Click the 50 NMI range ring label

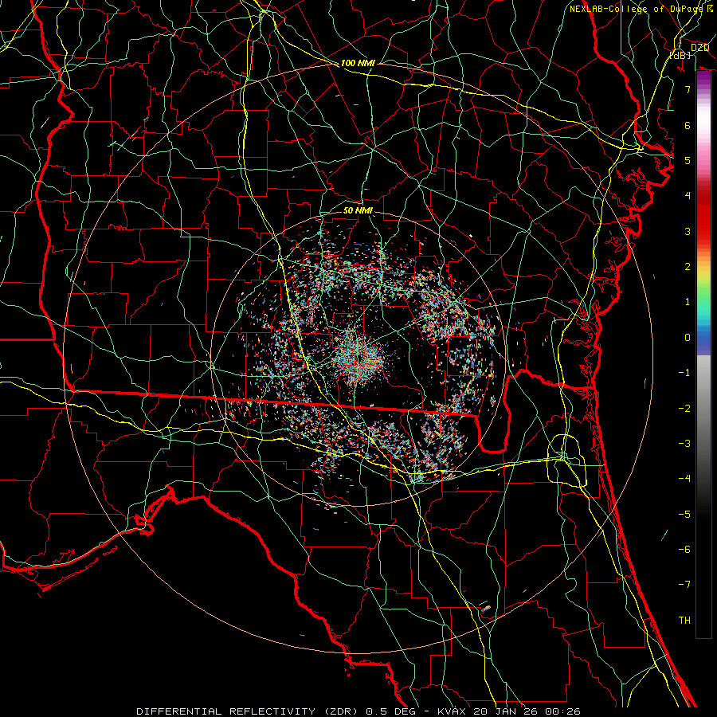[358, 210]
